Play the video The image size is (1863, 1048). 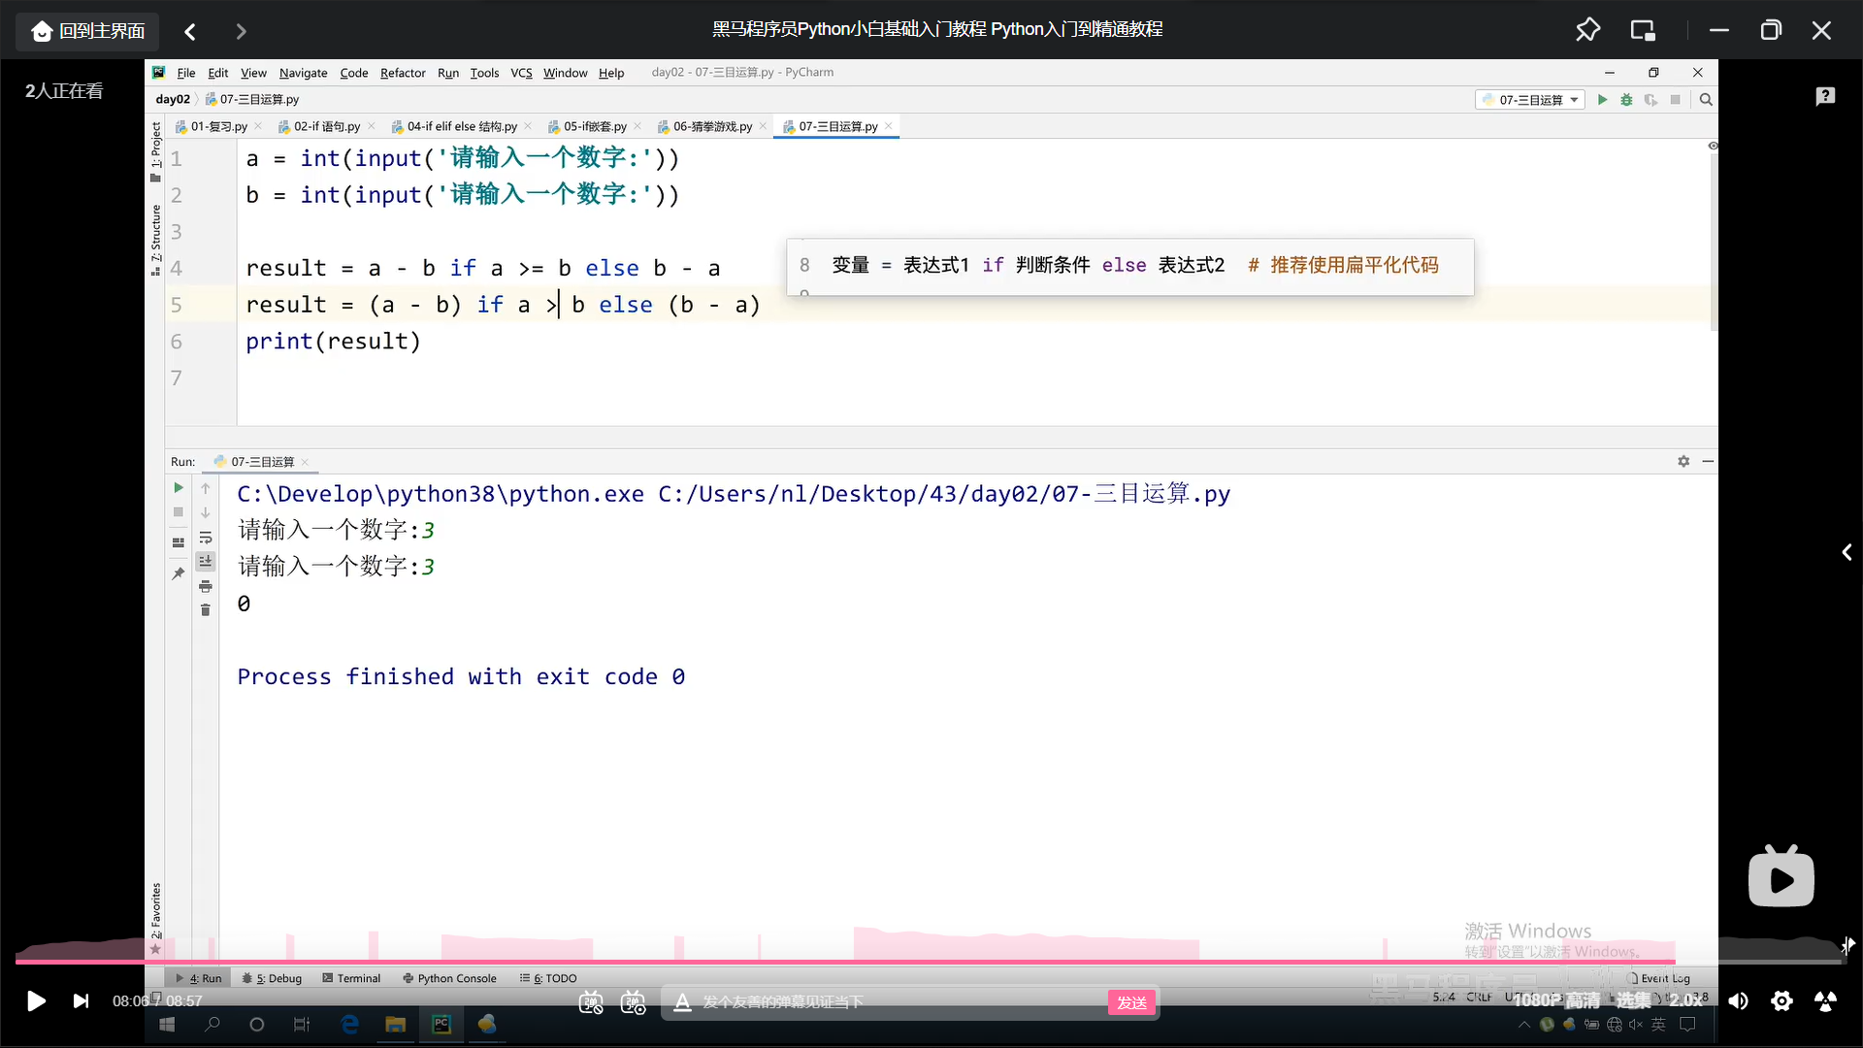click(x=36, y=1000)
